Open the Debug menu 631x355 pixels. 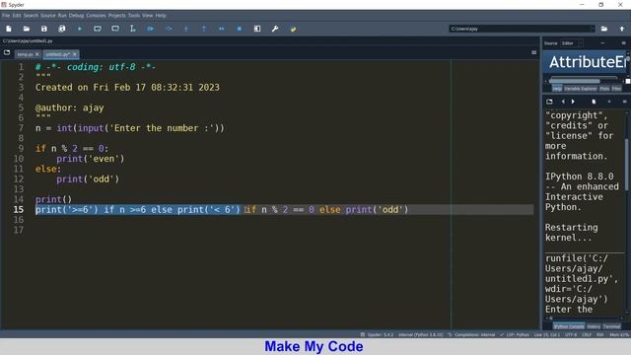[x=76, y=16]
